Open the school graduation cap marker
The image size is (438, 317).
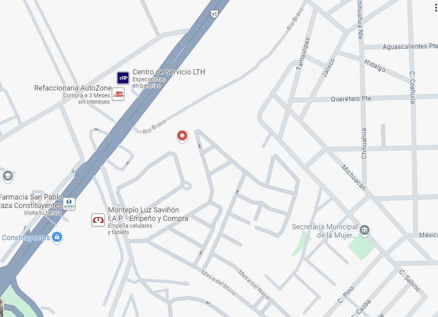pyautogui.click(x=8, y=176)
